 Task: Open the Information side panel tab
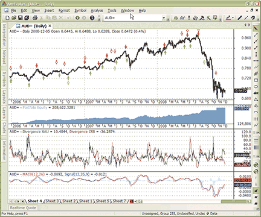(4, 151)
